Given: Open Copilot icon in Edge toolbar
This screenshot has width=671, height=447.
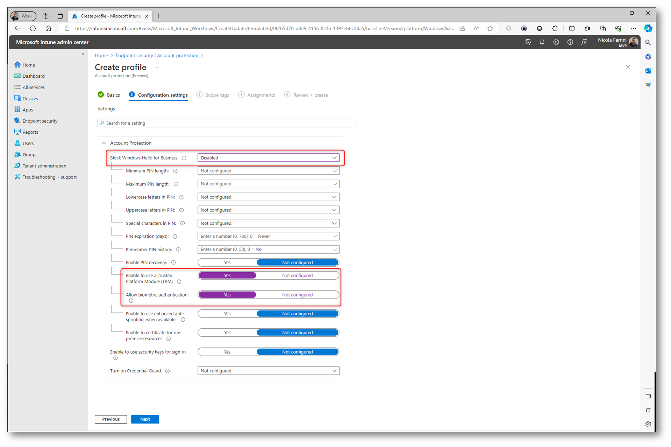Looking at the screenshot, I should (648, 28).
